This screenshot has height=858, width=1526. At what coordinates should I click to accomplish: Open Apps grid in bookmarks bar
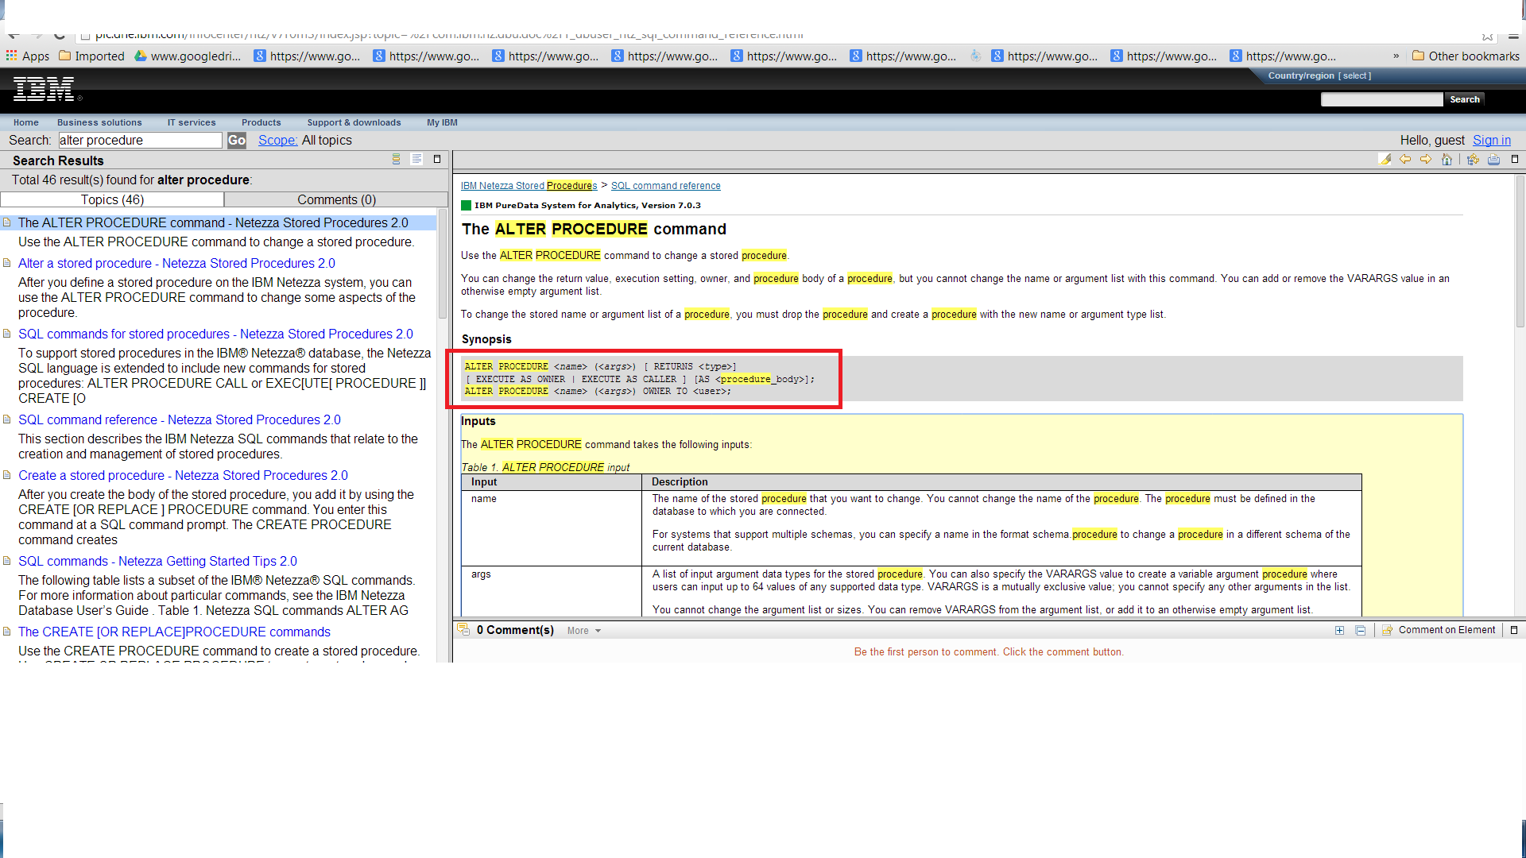tap(28, 56)
